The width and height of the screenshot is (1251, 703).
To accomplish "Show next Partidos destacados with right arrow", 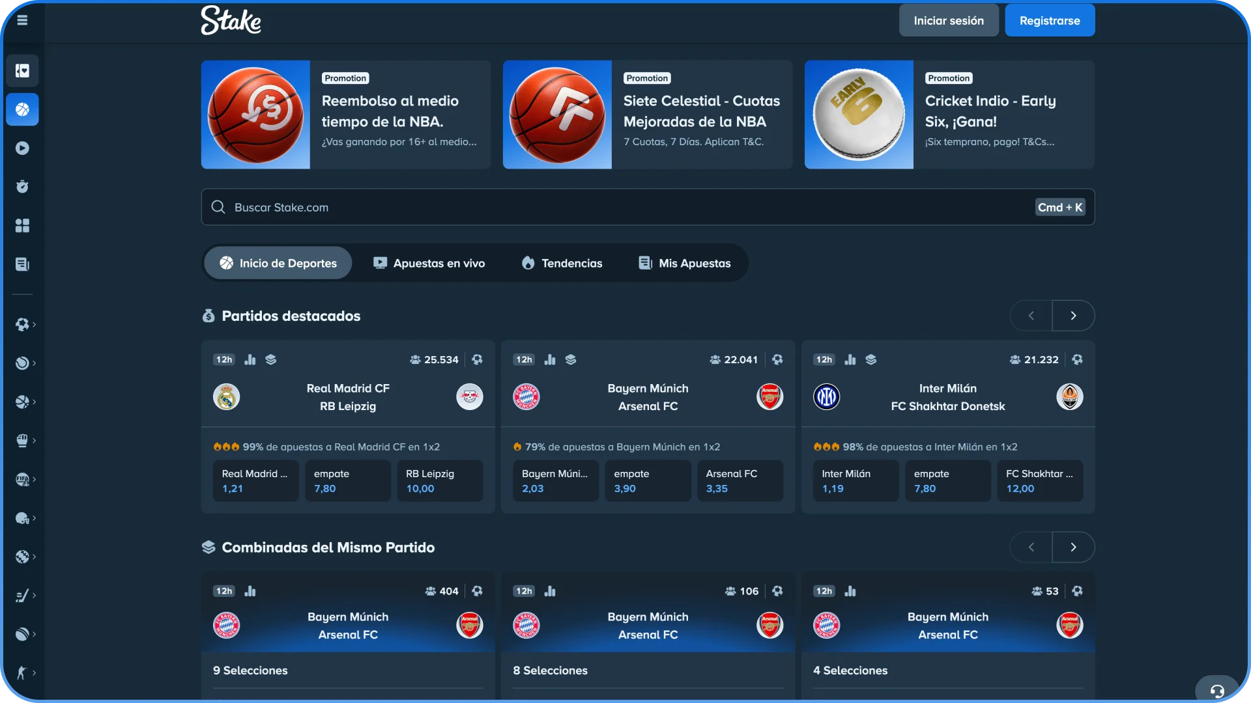I will click(x=1073, y=316).
